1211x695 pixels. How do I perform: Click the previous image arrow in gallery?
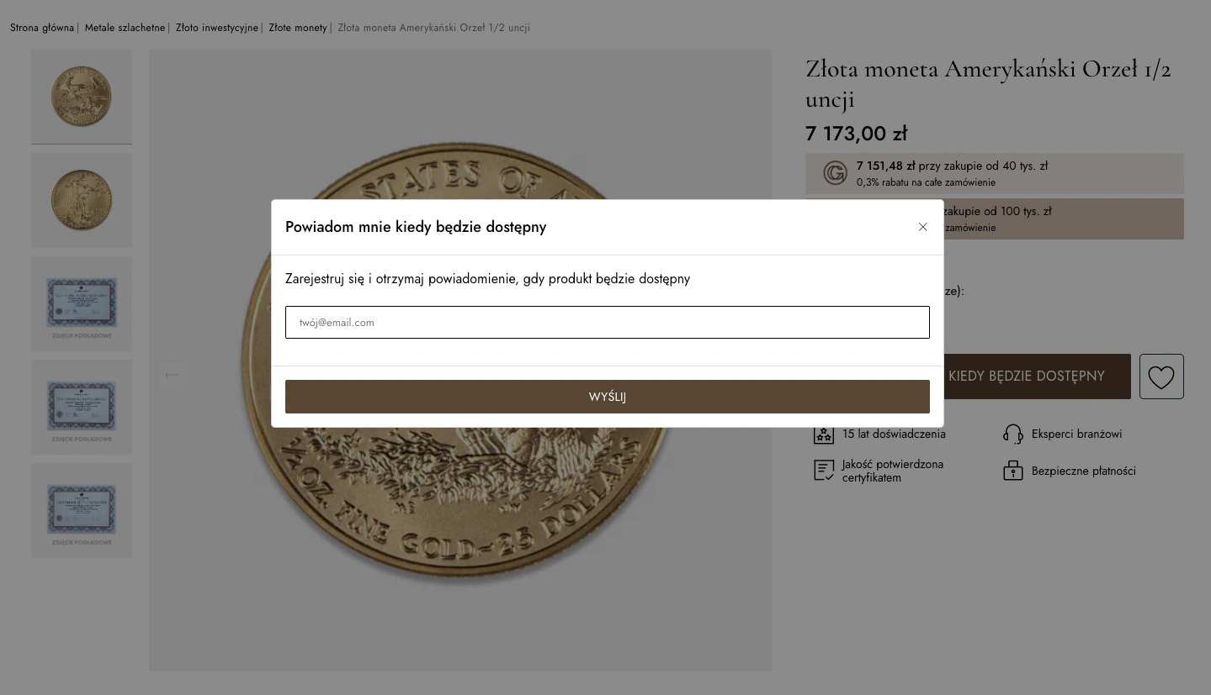tap(173, 375)
